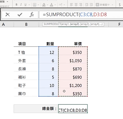This screenshot has height=119, width=123.
Task: Click the cell being edited with the SUMPRODUCT formula
Action: click(73, 109)
